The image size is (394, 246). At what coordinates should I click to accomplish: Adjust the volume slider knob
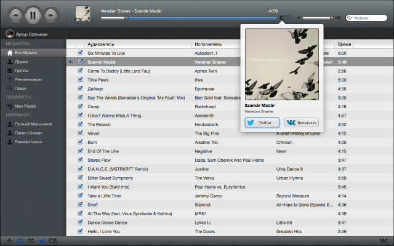pos(332,18)
